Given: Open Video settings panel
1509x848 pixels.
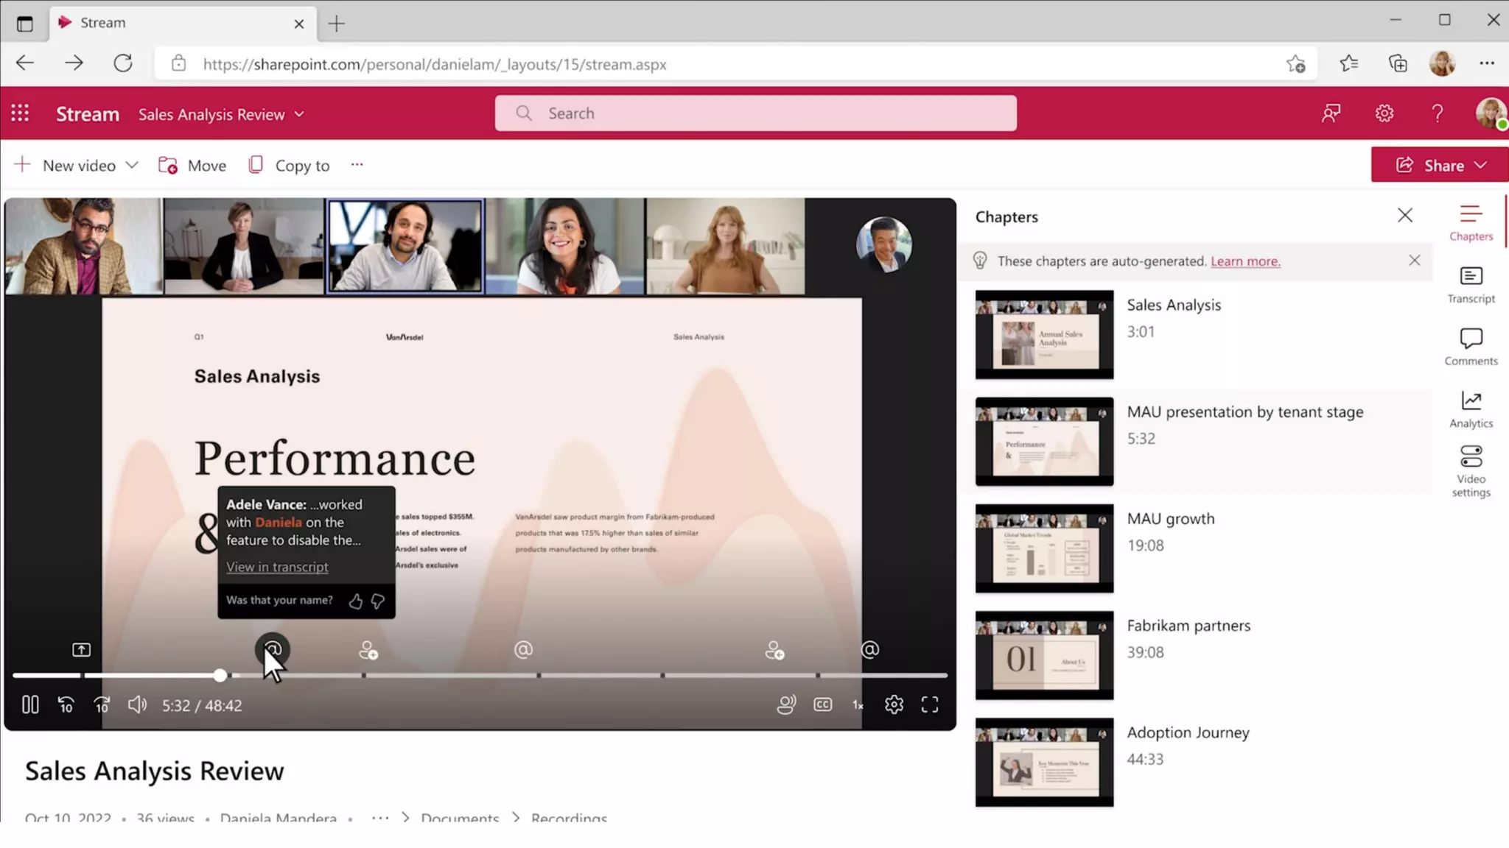Looking at the screenshot, I should [x=1471, y=471].
